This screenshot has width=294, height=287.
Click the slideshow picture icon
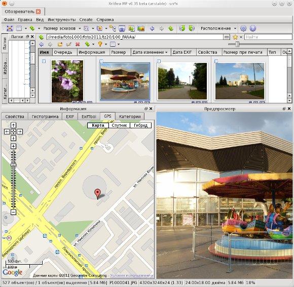(x=141, y=28)
